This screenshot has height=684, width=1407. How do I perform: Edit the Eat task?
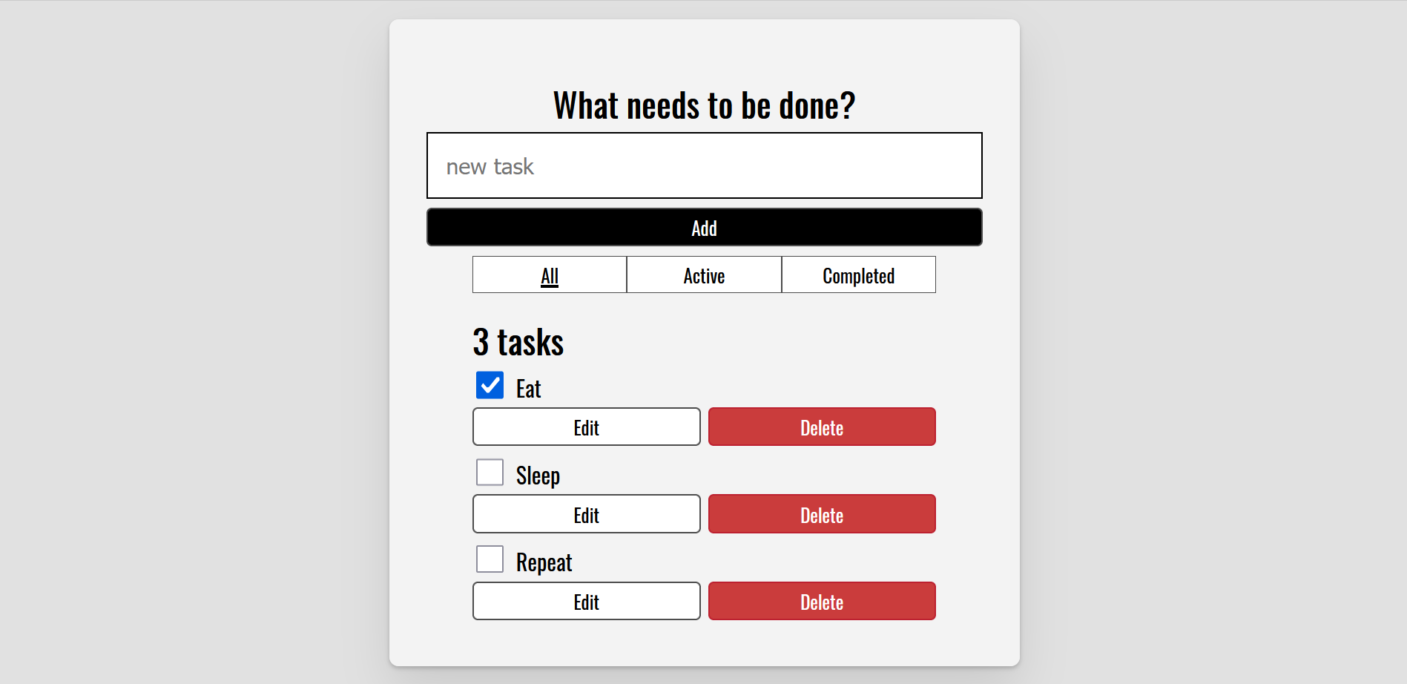586,427
